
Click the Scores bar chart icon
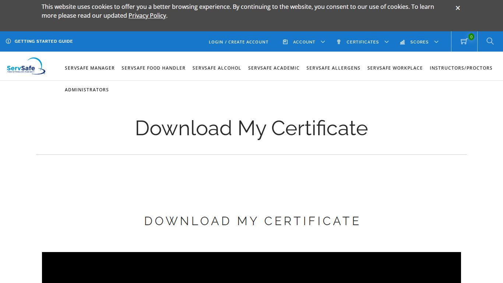coord(402,42)
